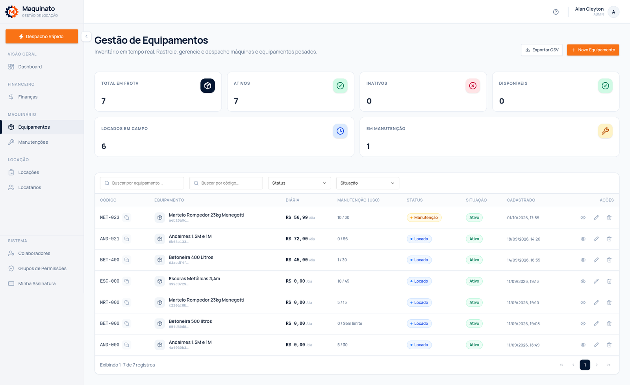
Task: Open Grupos de Permissões in sidebar
Action: point(42,268)
